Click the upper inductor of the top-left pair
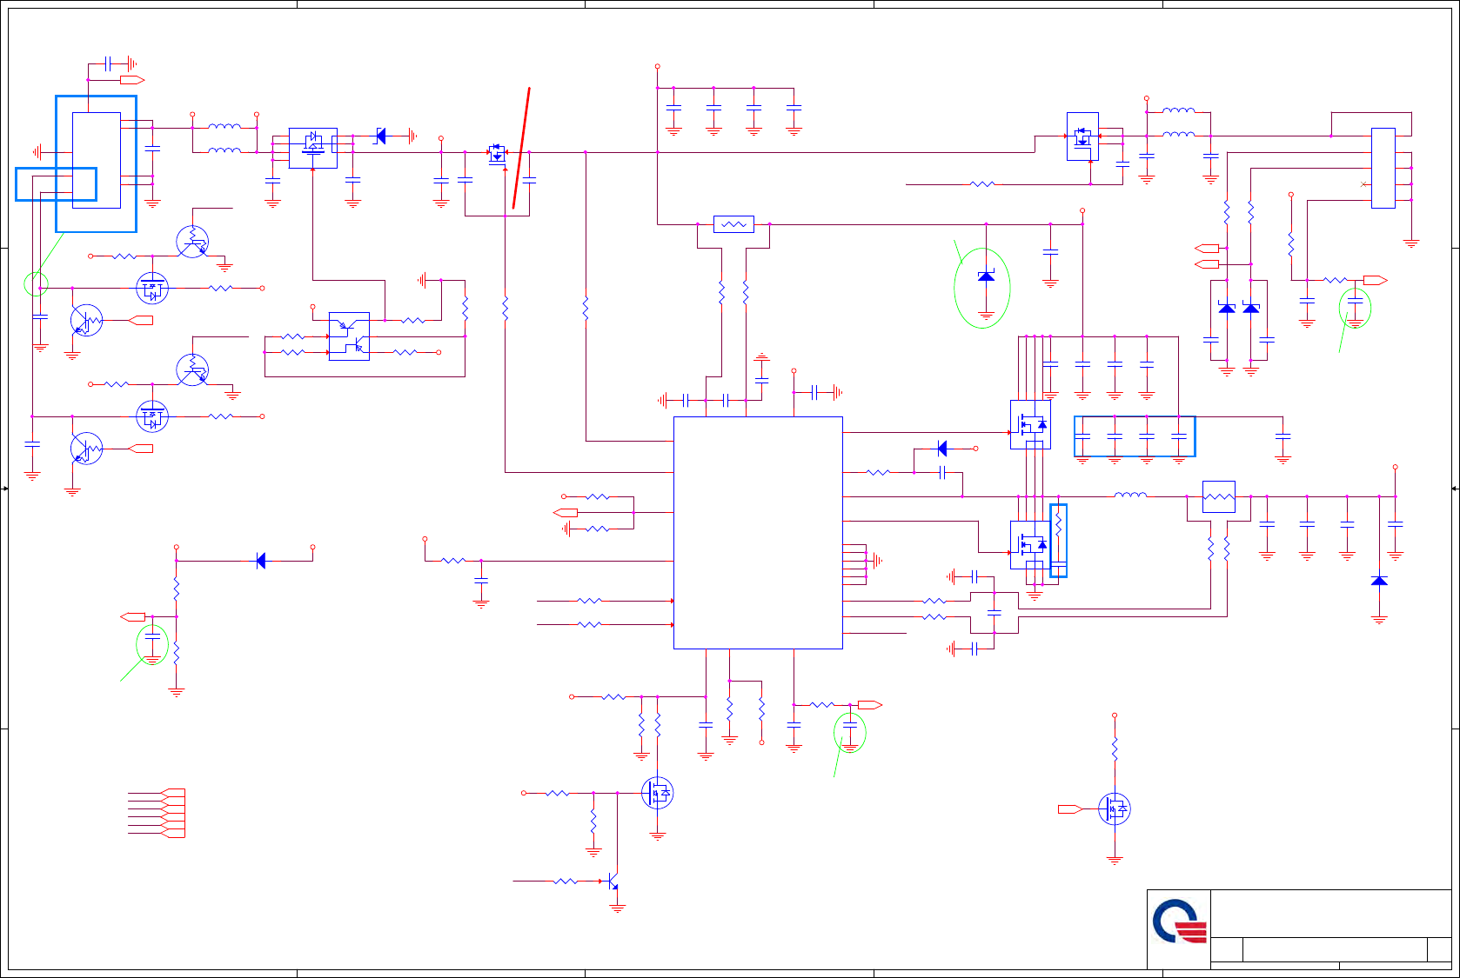1460x978 pixels. (224, 126)
